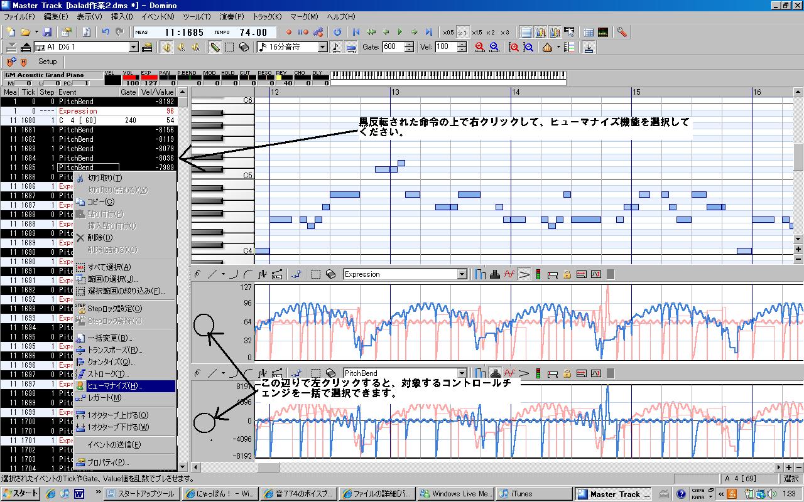The height and width of the screenshot is (502, 804).
Task: Choose ヒューマナイズ(H) from context menu
Action: (x=114, y=386)
